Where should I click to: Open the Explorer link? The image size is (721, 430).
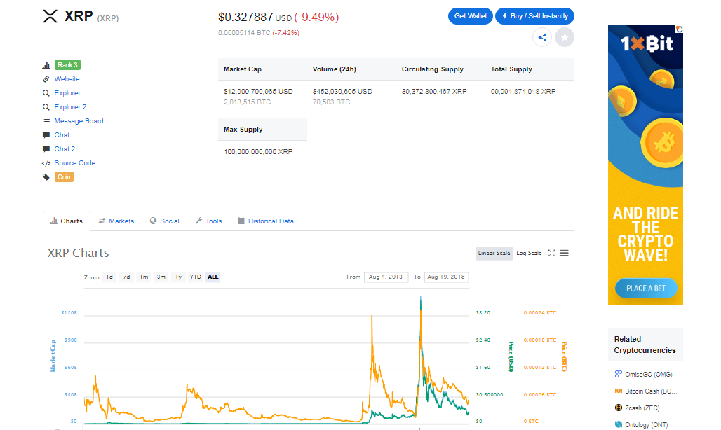coord(67,93)
